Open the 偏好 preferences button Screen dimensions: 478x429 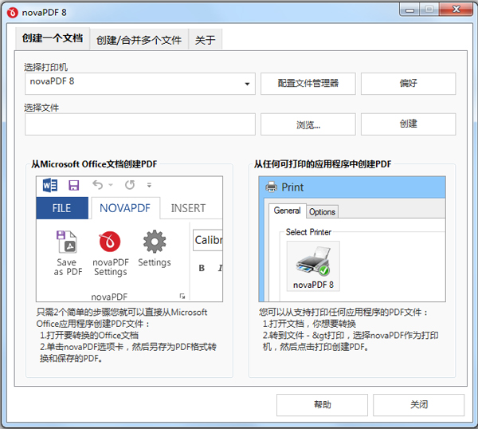(408, 83)
